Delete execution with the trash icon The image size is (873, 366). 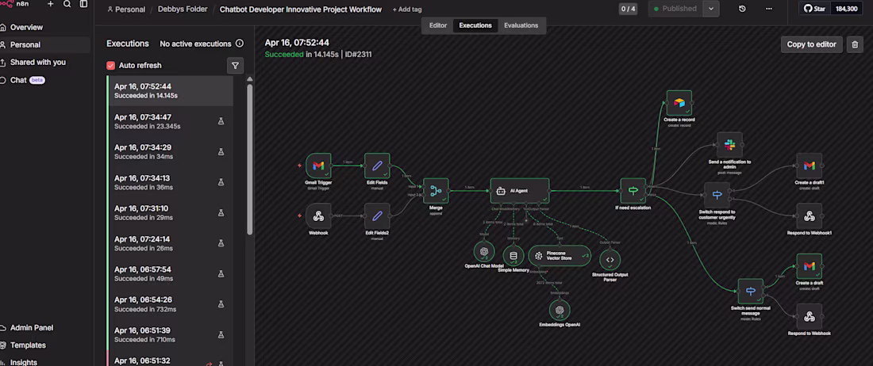pos(856,44)
